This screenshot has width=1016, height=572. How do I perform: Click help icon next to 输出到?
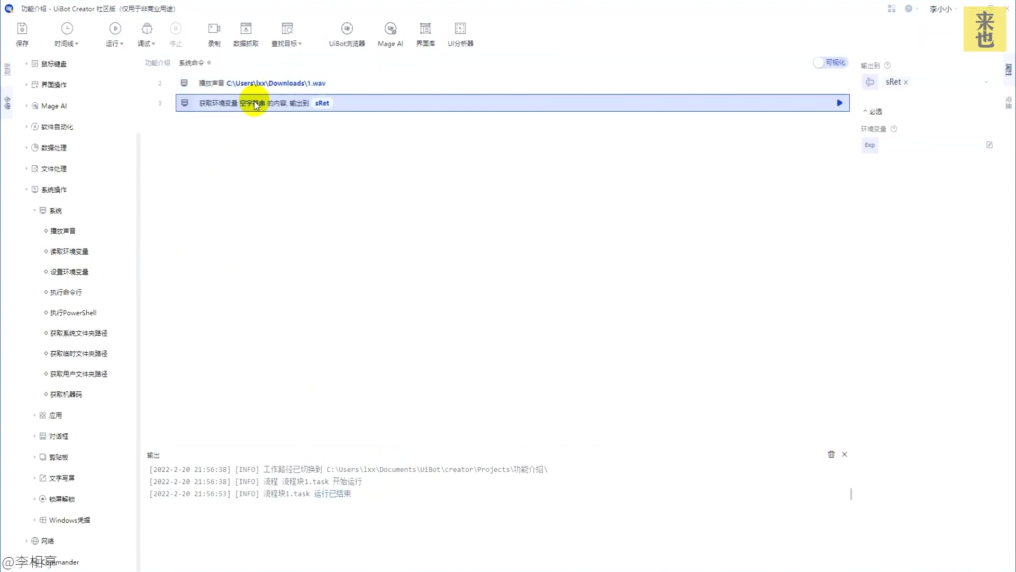[887, 66]
